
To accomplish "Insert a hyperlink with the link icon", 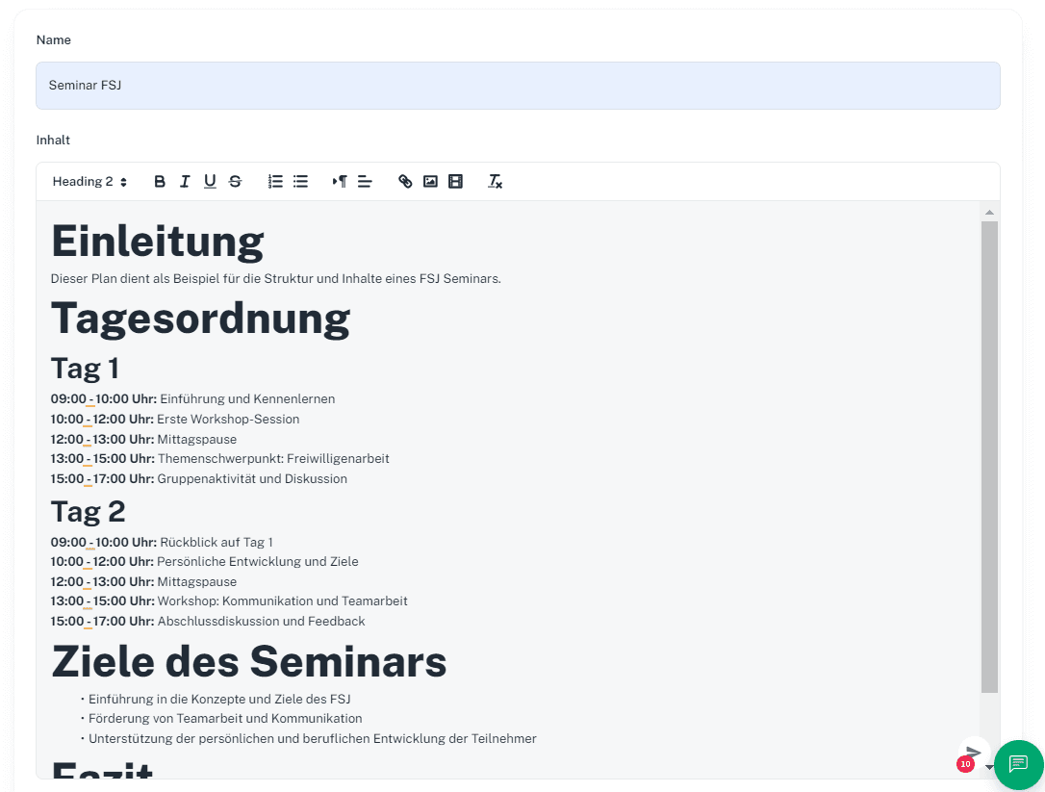I will tap(405, 181).
